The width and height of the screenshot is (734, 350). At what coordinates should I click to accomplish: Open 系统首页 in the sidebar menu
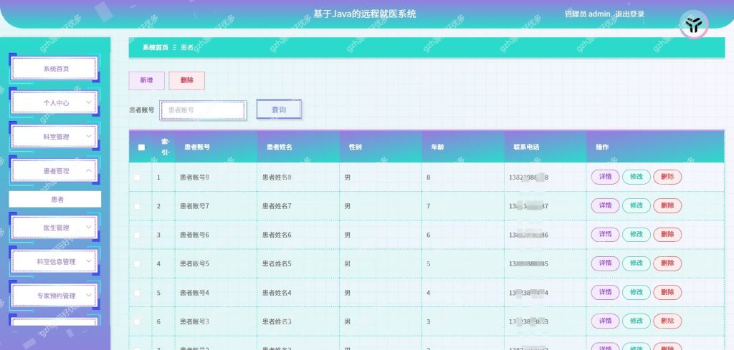click(54, 69)
